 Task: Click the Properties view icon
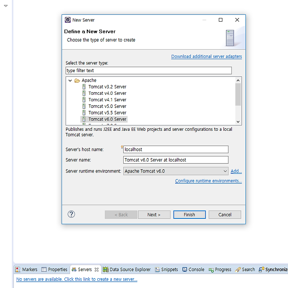click(x=44, y=270)
